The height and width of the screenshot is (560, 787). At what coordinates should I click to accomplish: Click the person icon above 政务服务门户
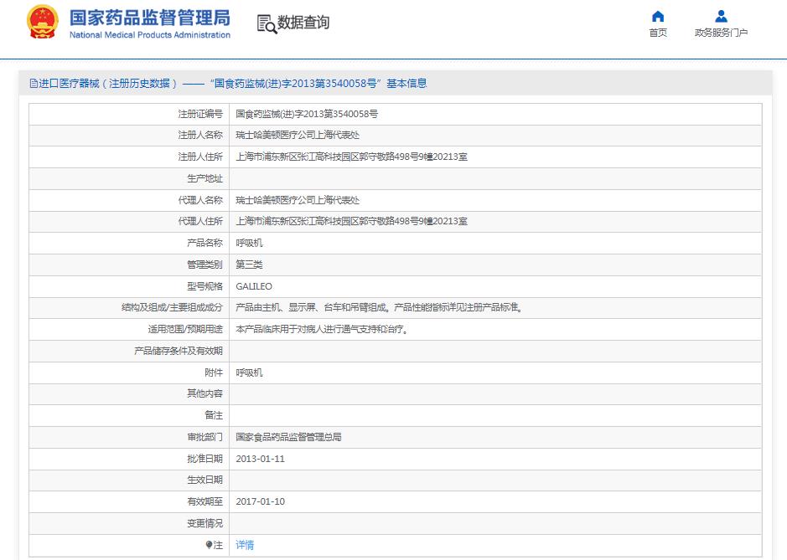tap(721, 15)
